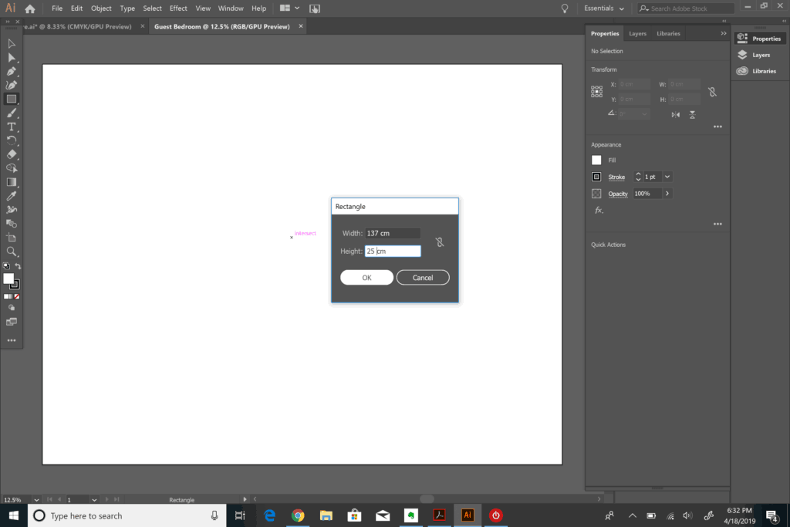790x527 pixels.
Task: Select the Rotate tool
Action: (11, 140)
